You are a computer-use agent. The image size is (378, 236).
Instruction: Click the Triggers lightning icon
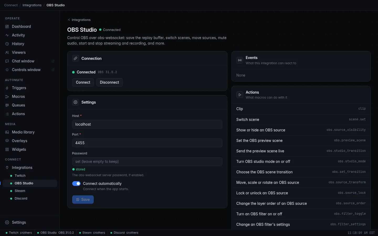pyautogui.click(x=7, y=88)
